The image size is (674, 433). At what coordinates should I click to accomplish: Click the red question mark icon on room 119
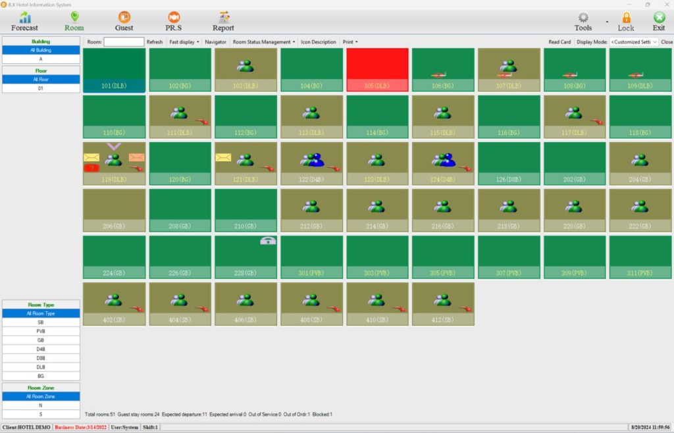point(91,168)
